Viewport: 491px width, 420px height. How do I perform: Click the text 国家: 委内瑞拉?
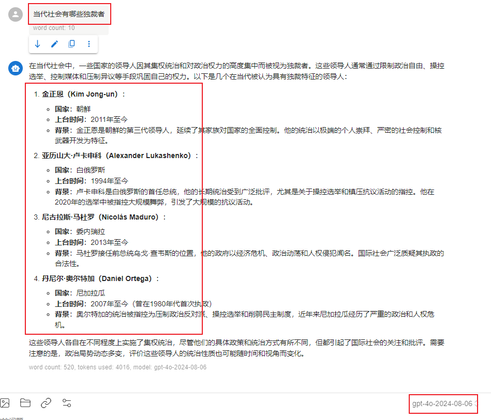point(80,232)
